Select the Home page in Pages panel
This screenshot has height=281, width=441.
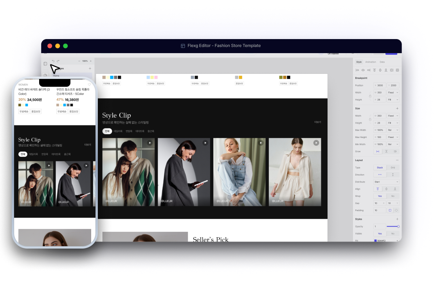[56, 75]
